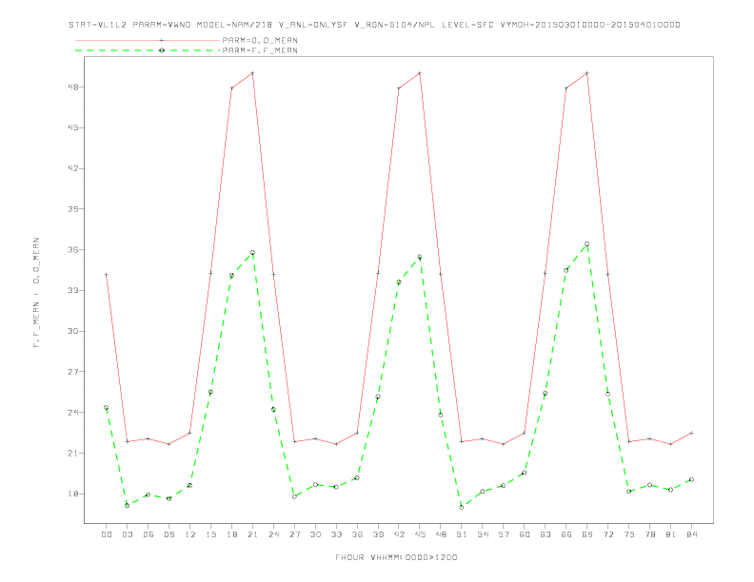Click forecast hour 39 on the horizontal axis

click(378, 534)
